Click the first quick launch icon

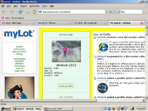tap(105, 109)
